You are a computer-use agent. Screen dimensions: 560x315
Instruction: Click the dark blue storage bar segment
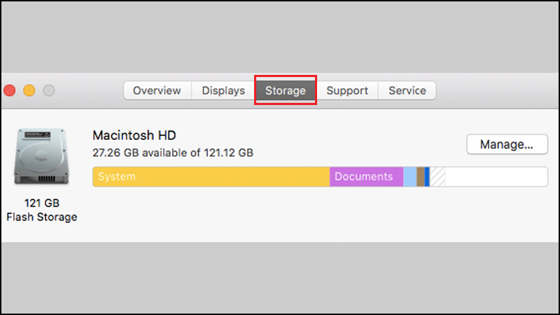click(x=427, y=177)
